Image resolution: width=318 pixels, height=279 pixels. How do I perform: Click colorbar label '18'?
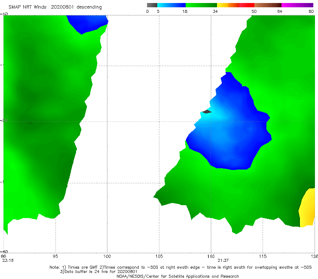[185, 12]
